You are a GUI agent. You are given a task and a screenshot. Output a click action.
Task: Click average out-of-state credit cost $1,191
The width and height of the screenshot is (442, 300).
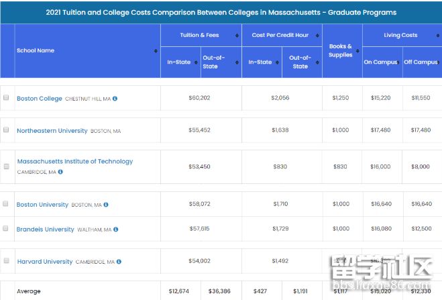click(x=300, y=291)
